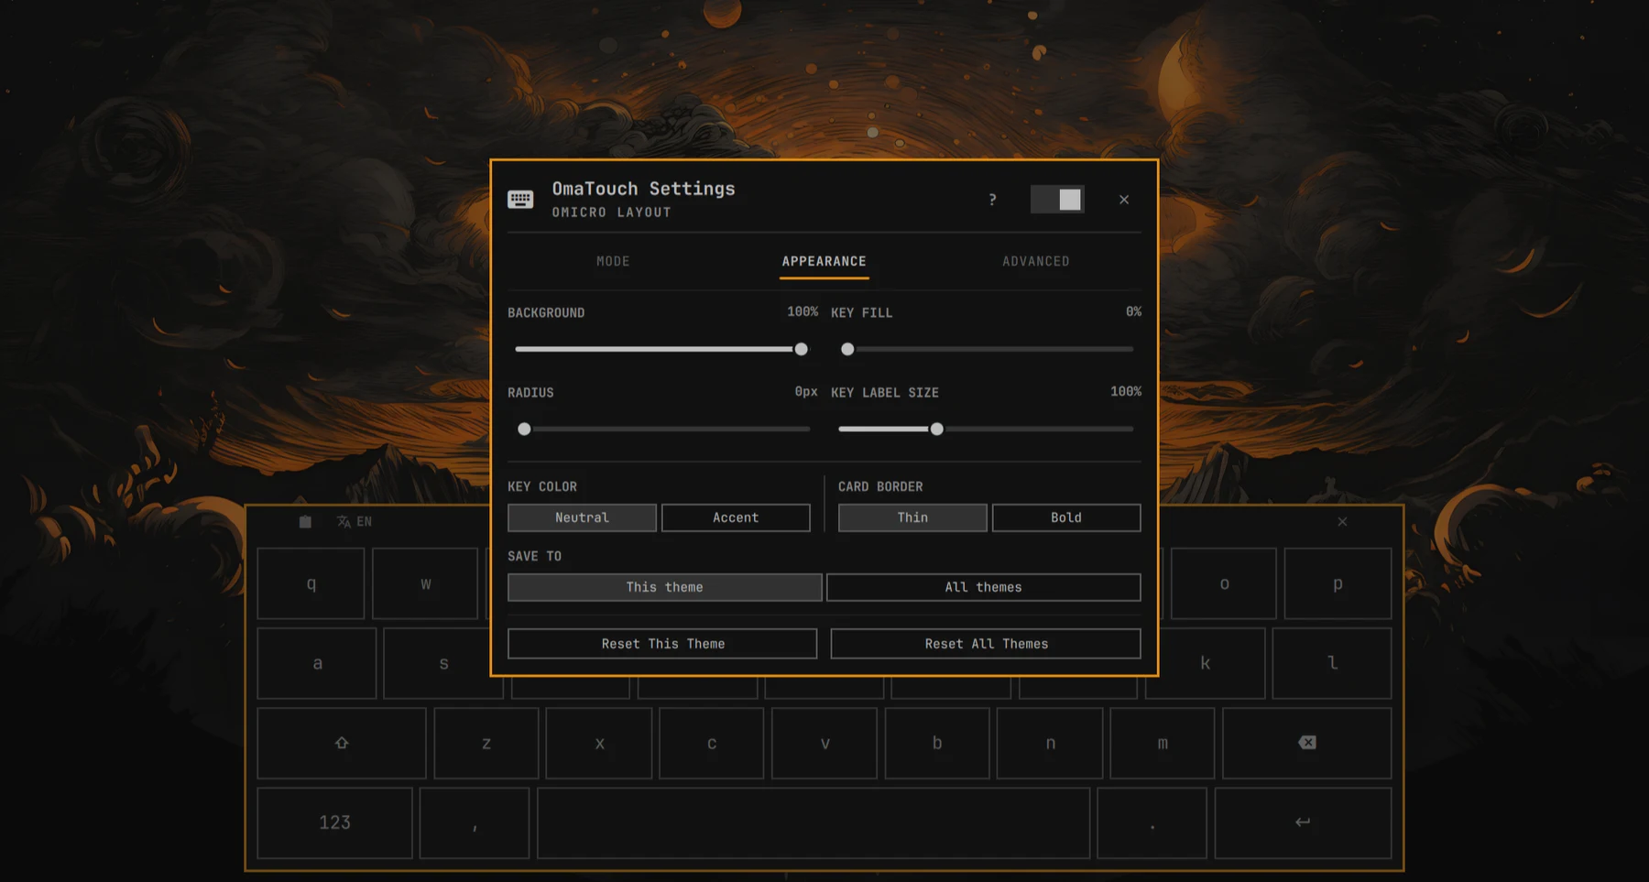
Task: Tap the q key on the keyboard
Action: pyautogui.click(x=311, y=583)
